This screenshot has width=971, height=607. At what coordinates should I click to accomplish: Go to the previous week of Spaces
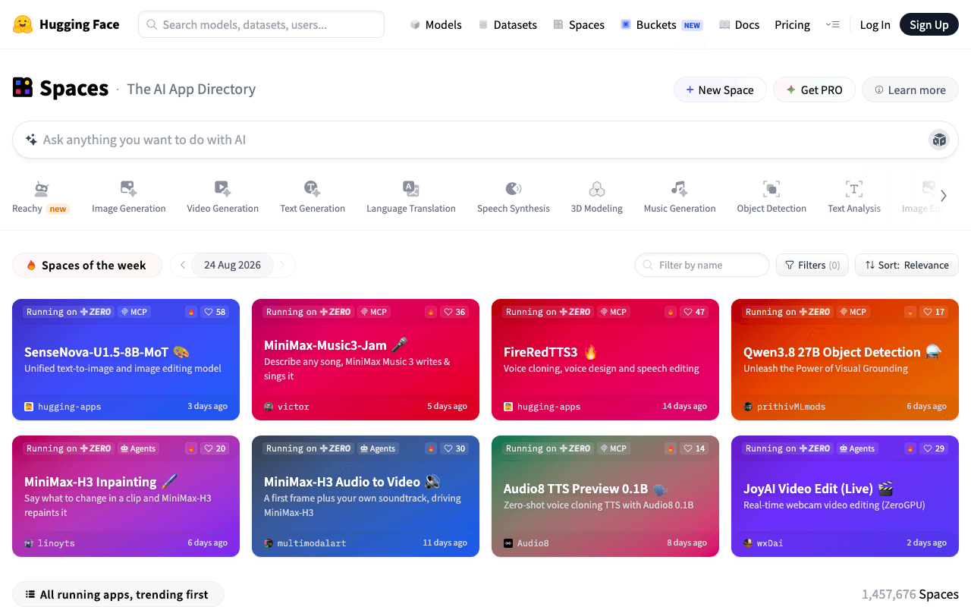click(x=183, y=265)
